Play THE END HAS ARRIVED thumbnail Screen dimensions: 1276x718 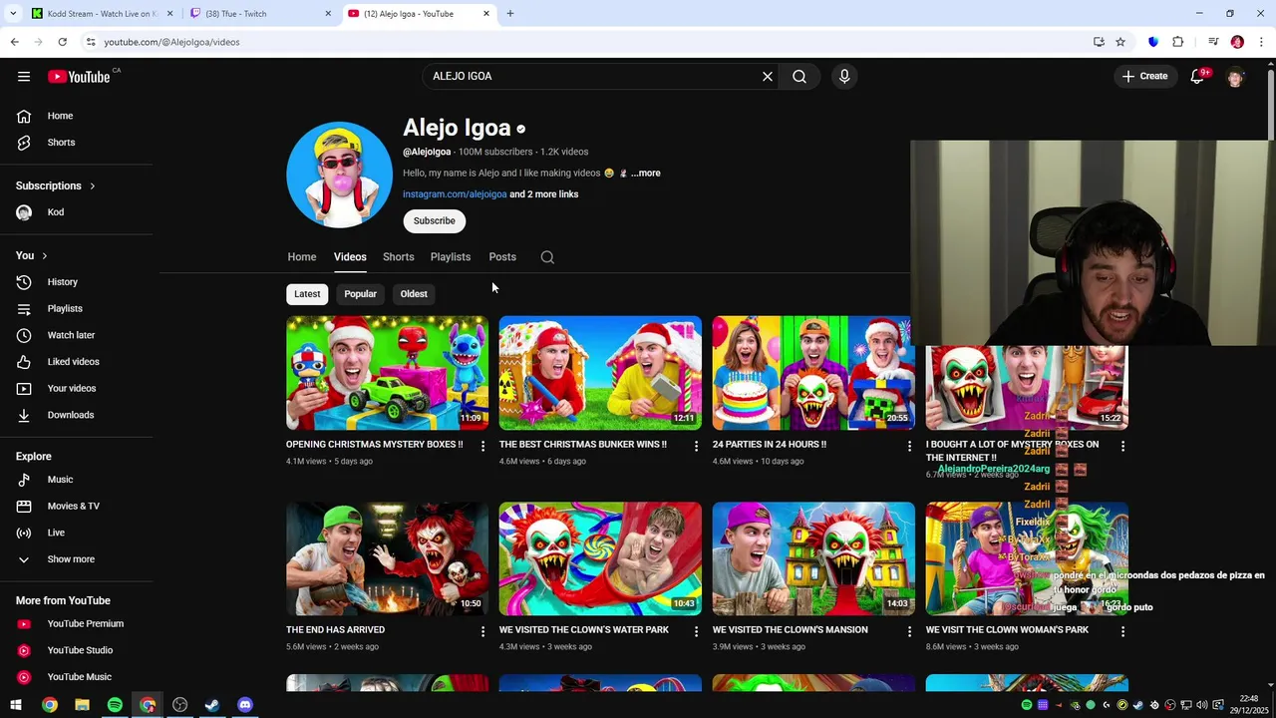click(x=387, y=558)
